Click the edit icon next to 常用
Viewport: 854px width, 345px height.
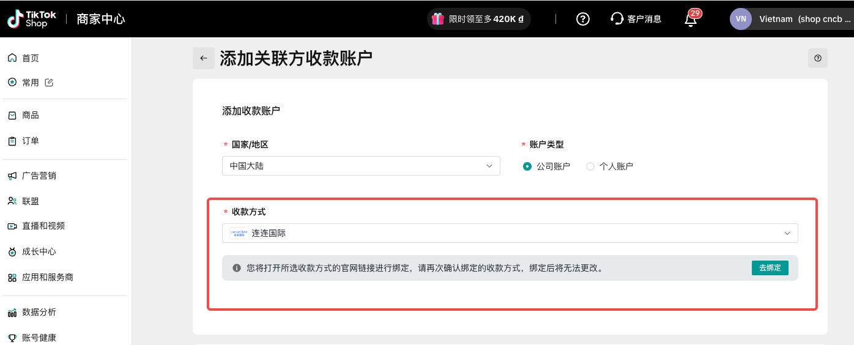point(50,83)
